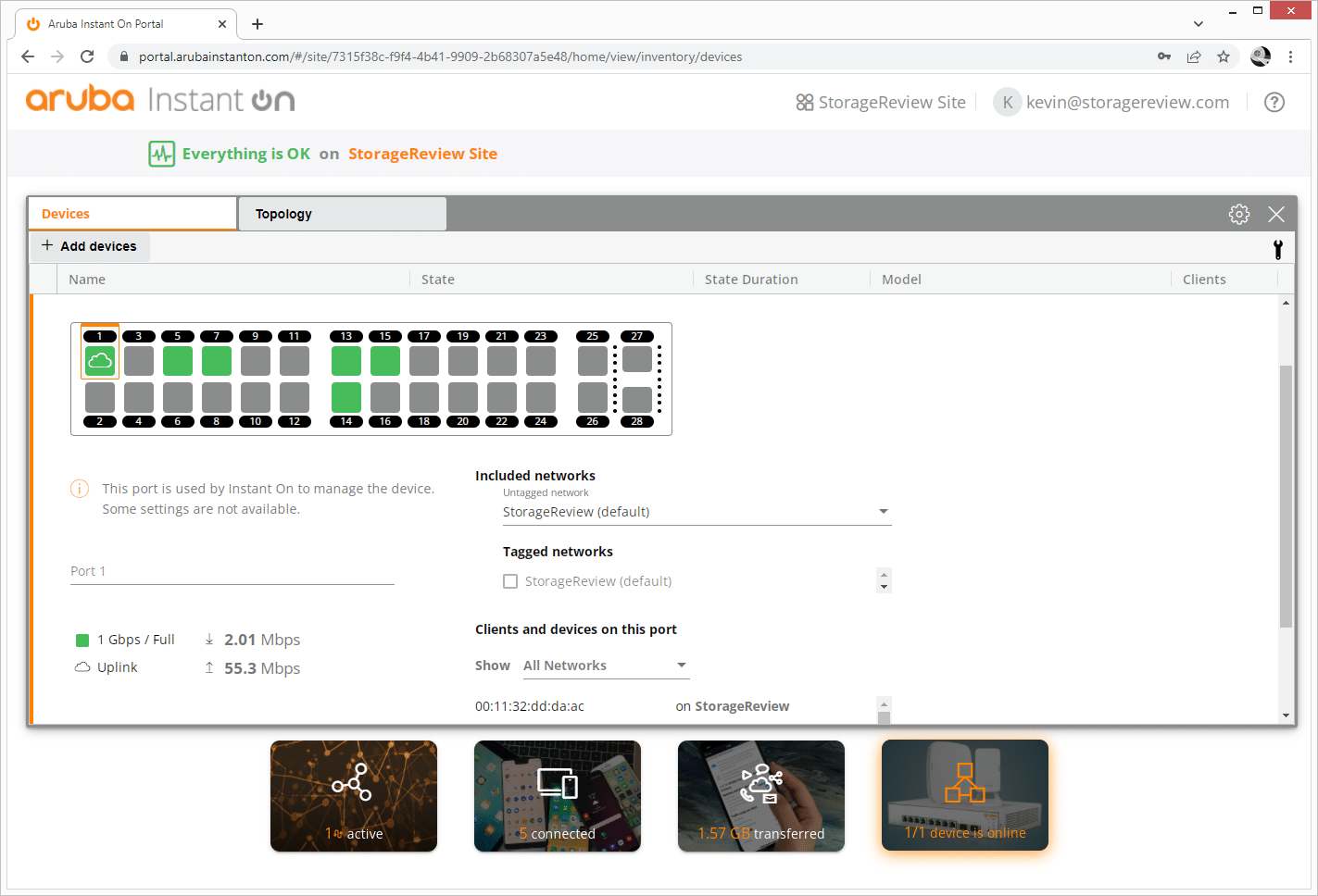Click the StorageReview Site selector icon
The image size is (1318, 896).
(x=805, y=103)
